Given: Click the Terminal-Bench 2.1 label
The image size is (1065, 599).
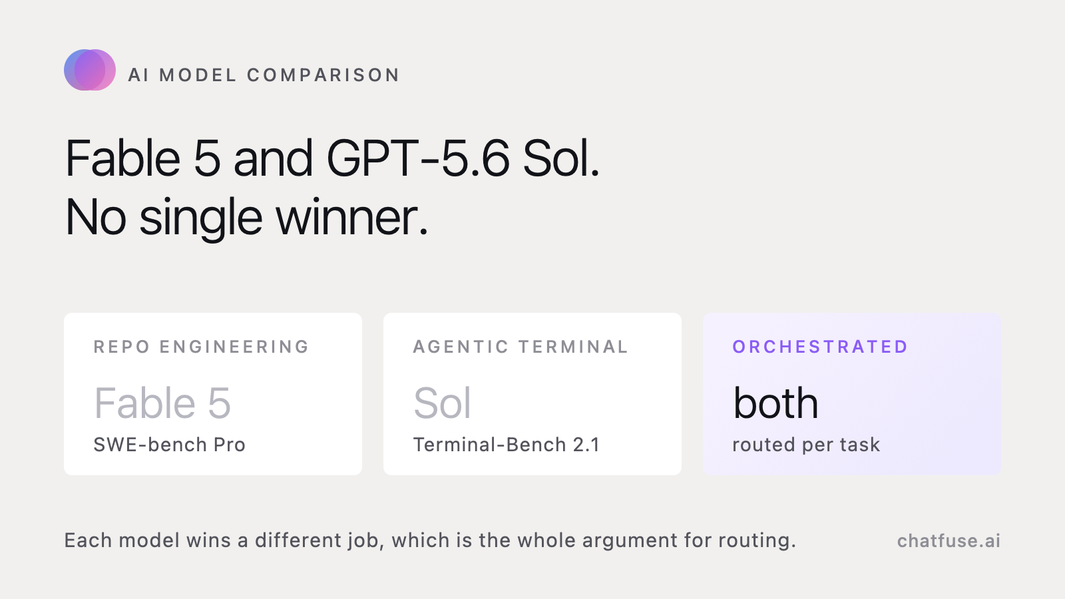Looking at the screenshot, I should pos(507,445).
